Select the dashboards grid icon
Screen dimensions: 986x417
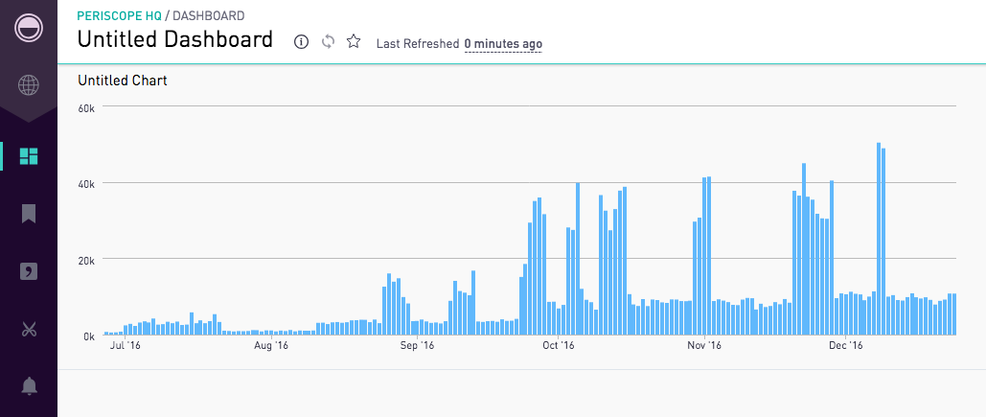29,156
